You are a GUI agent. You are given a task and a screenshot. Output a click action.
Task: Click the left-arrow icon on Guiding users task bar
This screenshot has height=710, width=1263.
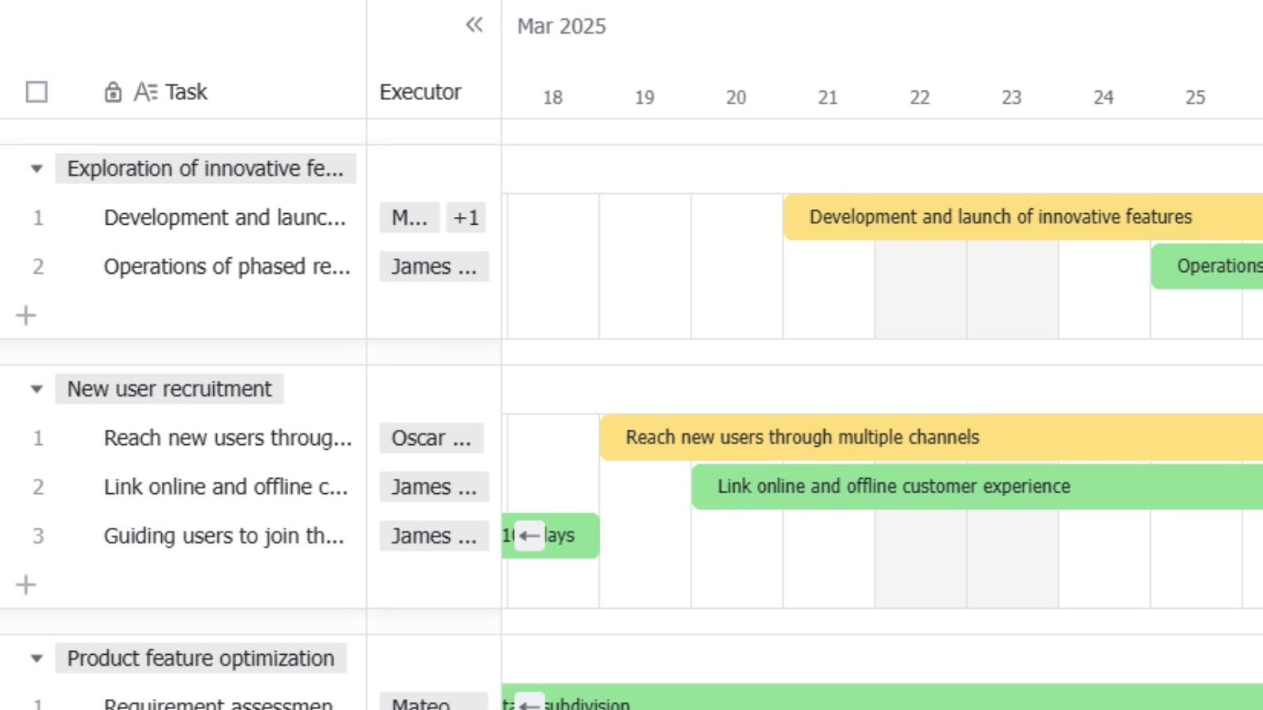point(529,536)
